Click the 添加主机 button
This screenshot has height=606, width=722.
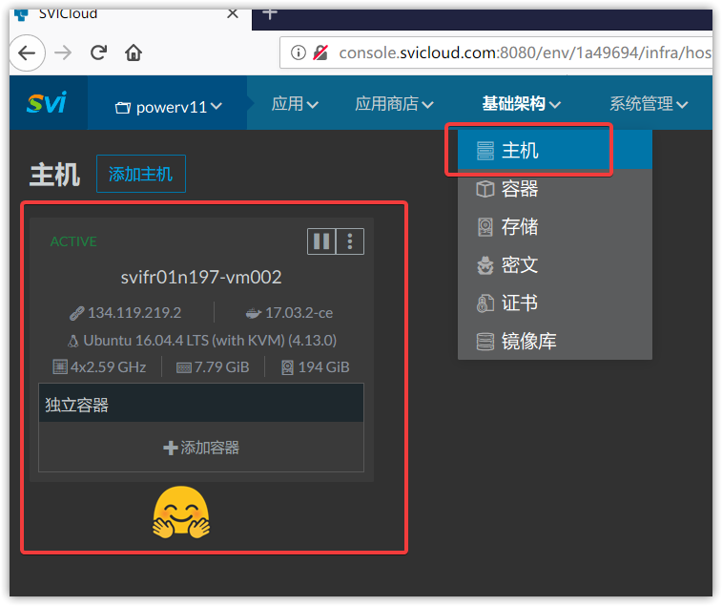[x=141, y=174]
